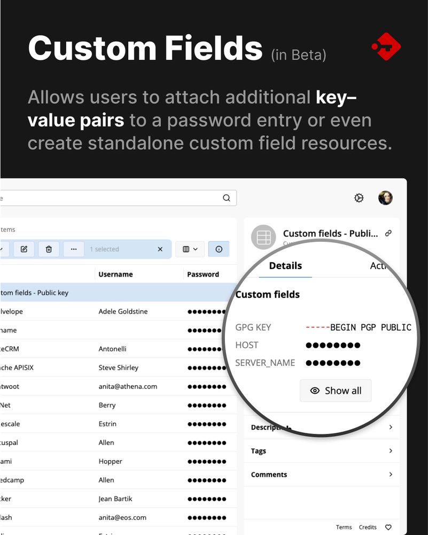Expand the Comments section

321,475
